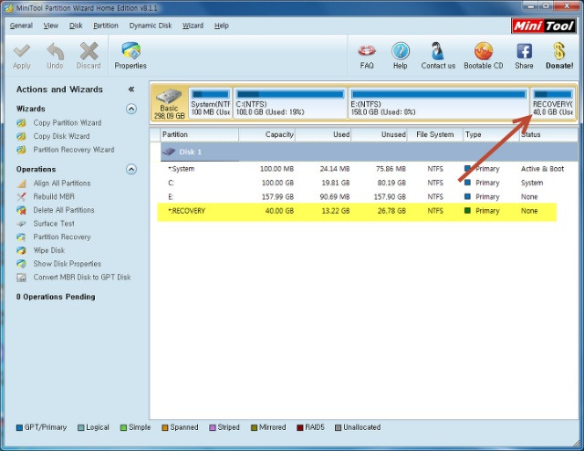Click the 40.00 GB capacity cell
584x451 pixels.
pos(279,211)
